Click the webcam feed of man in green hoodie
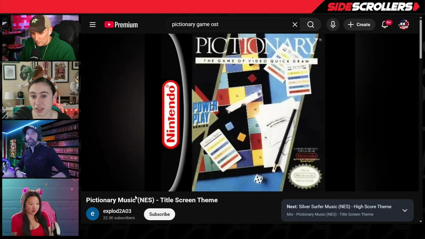This screenshot has height=239, width=425. coord(41,38)
